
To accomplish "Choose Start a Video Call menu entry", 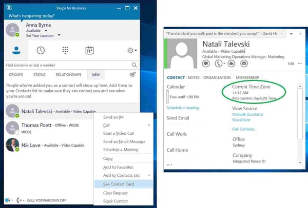I will (119, 134).
